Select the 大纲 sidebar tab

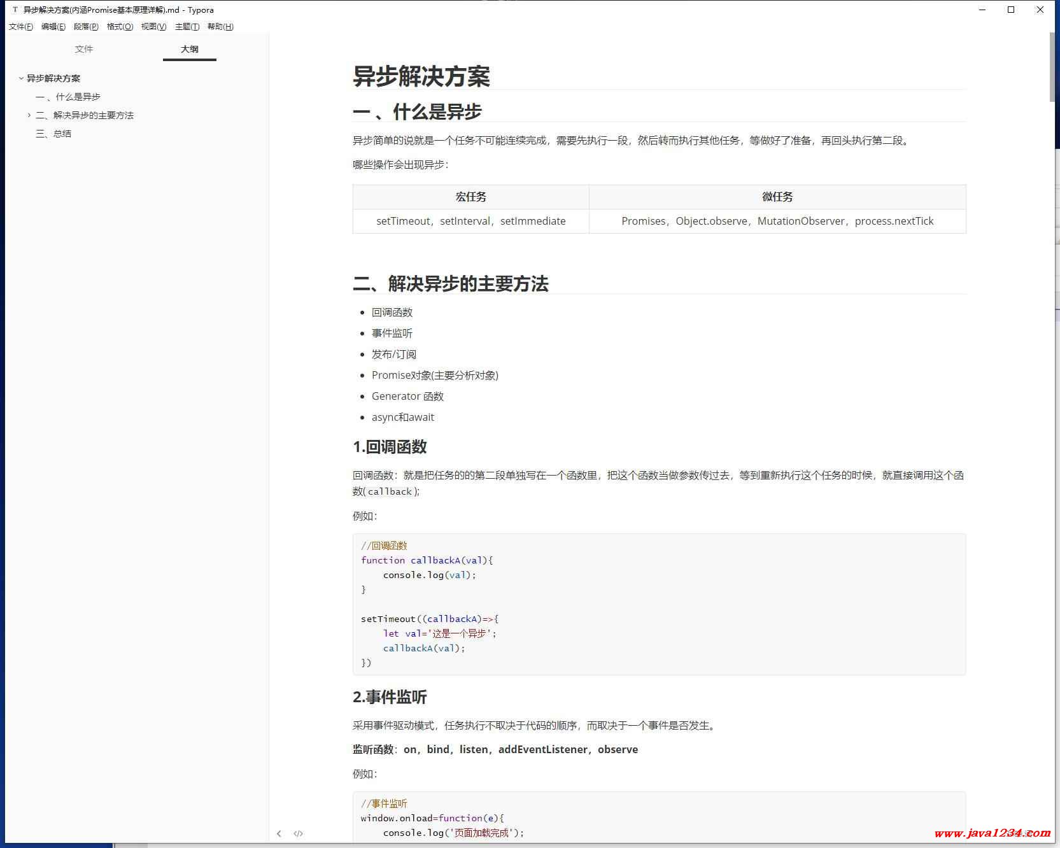(x=189, y=49)
